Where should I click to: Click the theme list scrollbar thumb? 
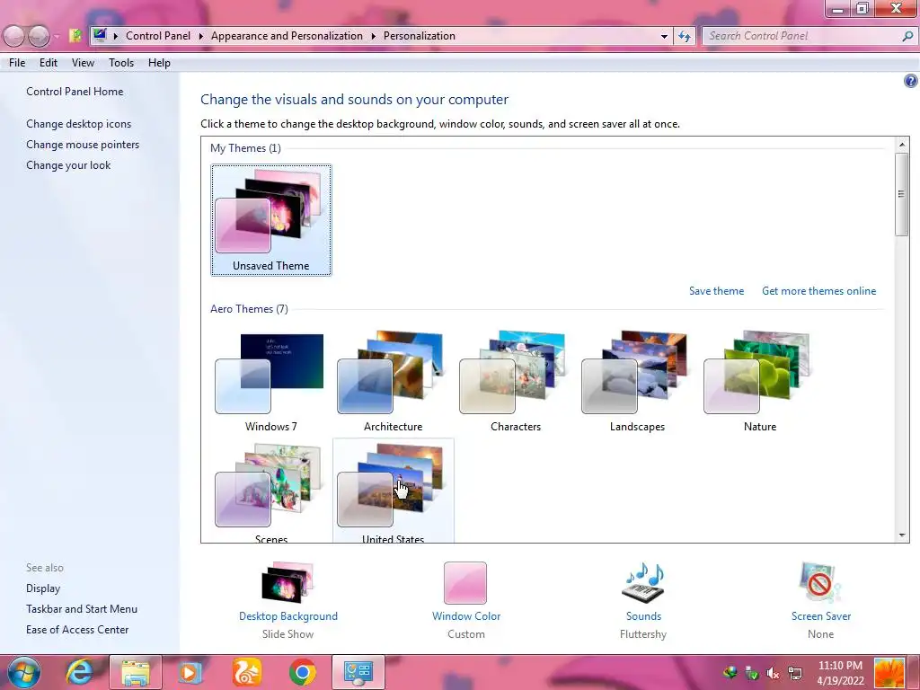902,194
